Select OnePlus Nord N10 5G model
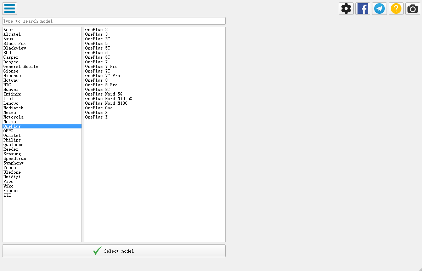This screenshot has height=271, width=422. tap(108, 99)
